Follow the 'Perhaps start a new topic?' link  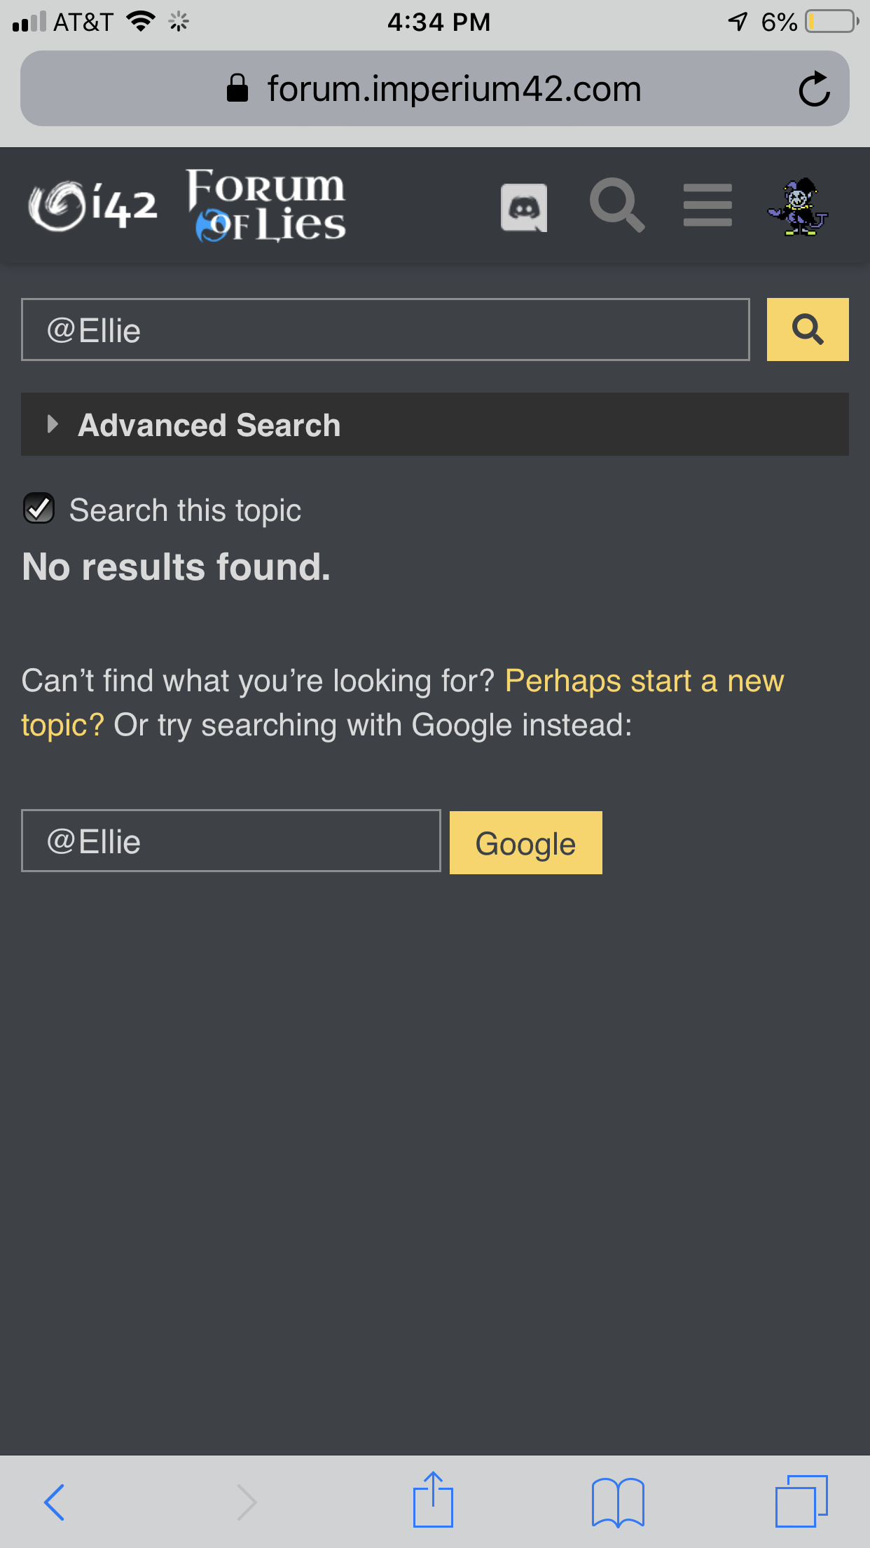(643, 681)
